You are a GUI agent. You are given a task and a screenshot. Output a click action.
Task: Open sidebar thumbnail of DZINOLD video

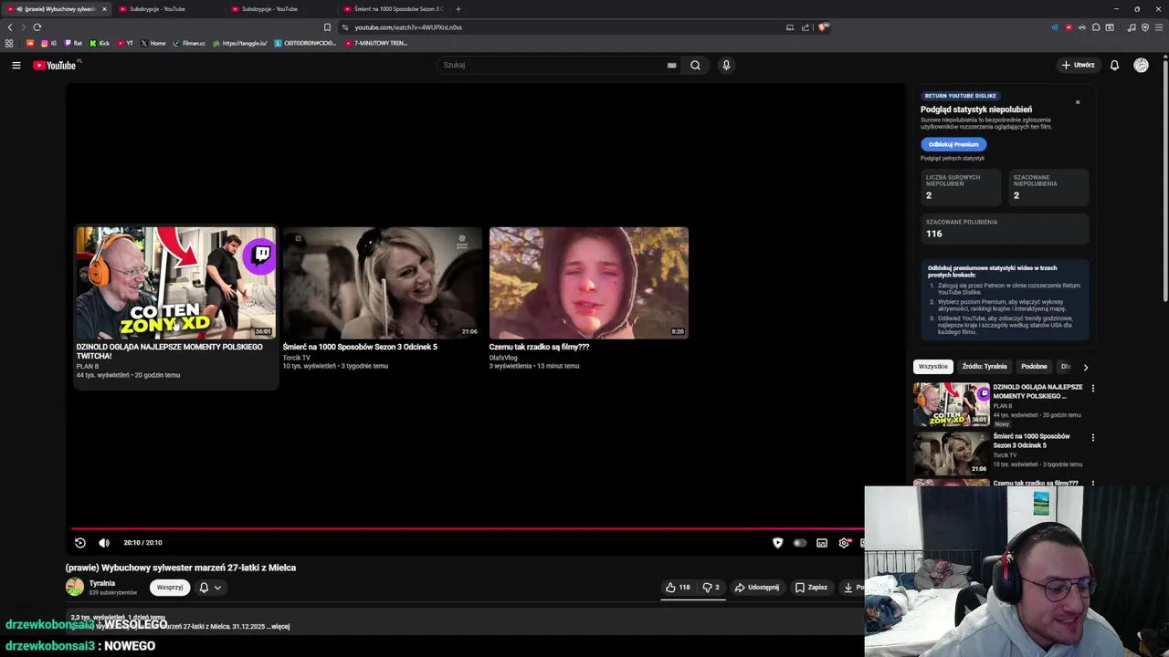pos(952,404)
